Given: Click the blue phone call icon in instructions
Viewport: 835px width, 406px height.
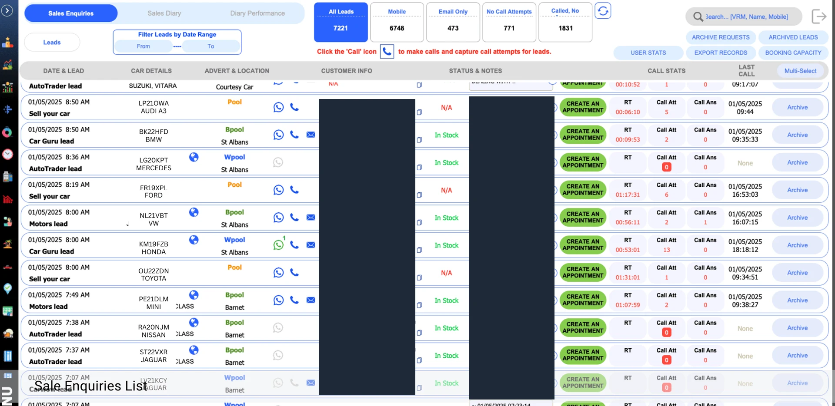Looking at the screenshot, I should [x=387, y=51].
